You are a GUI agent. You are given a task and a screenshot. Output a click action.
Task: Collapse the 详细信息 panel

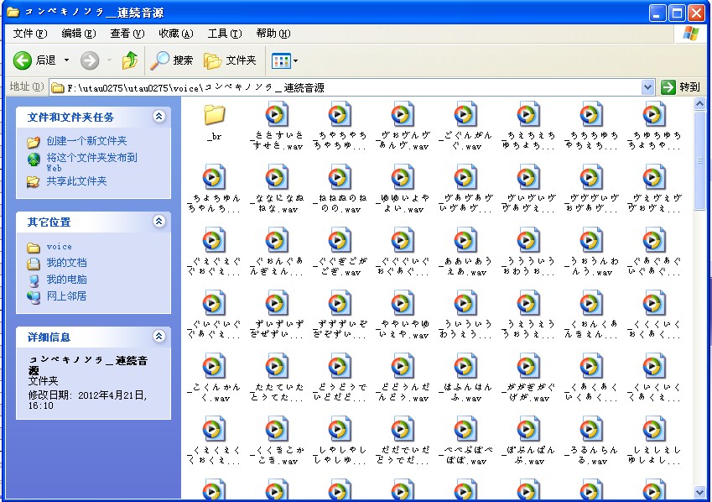(159, 337)
